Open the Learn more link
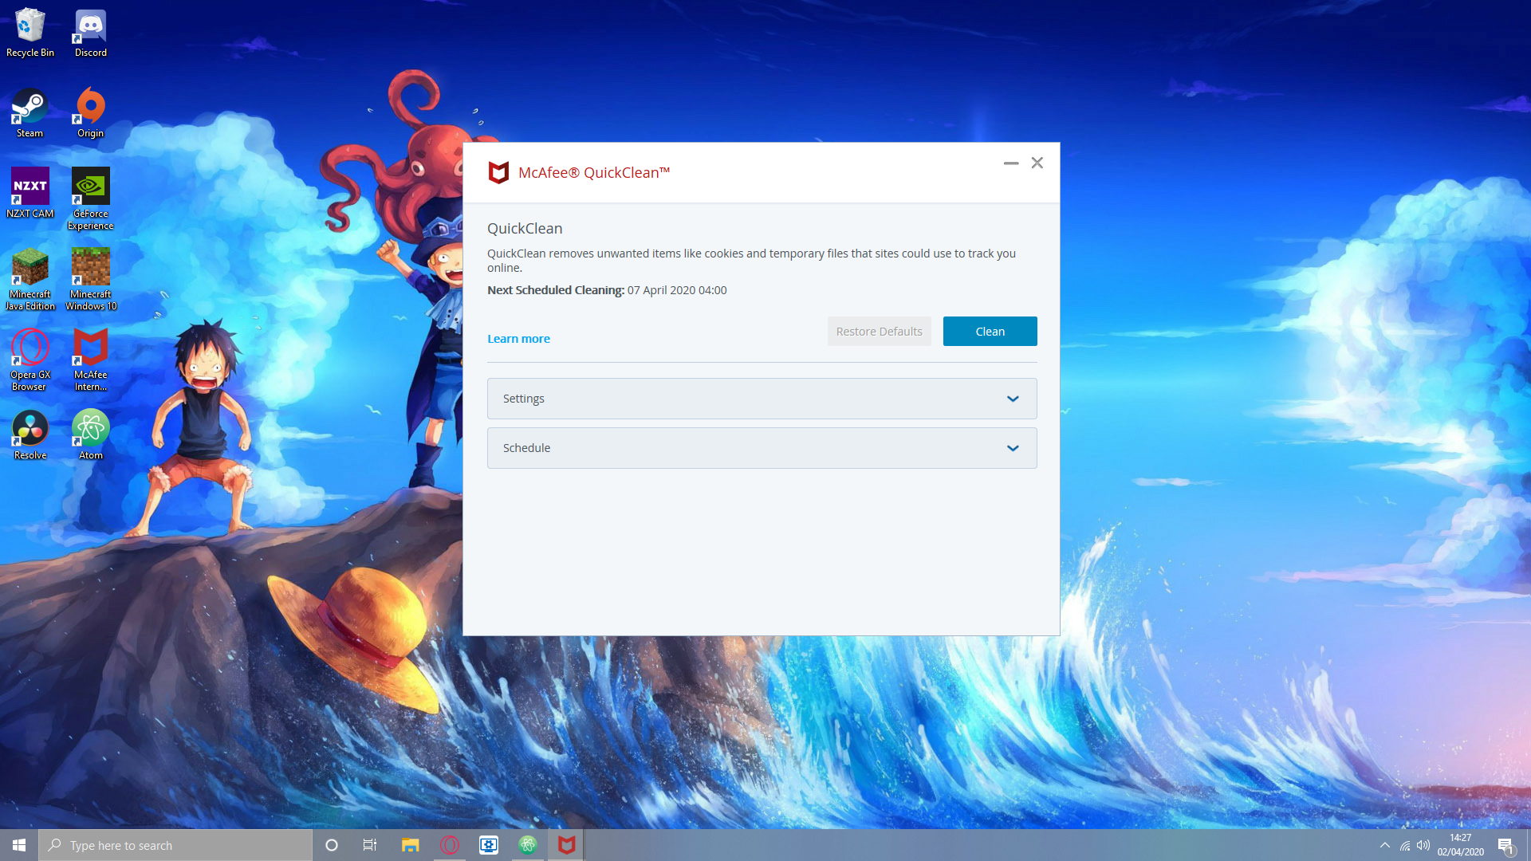The height and width of the screenshot is (861, 1531). [x=518, y=339]
